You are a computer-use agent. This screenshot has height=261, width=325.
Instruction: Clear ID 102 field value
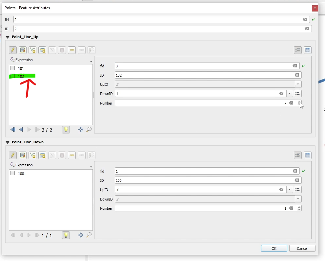pyautogui.click(x=296, y=75)
